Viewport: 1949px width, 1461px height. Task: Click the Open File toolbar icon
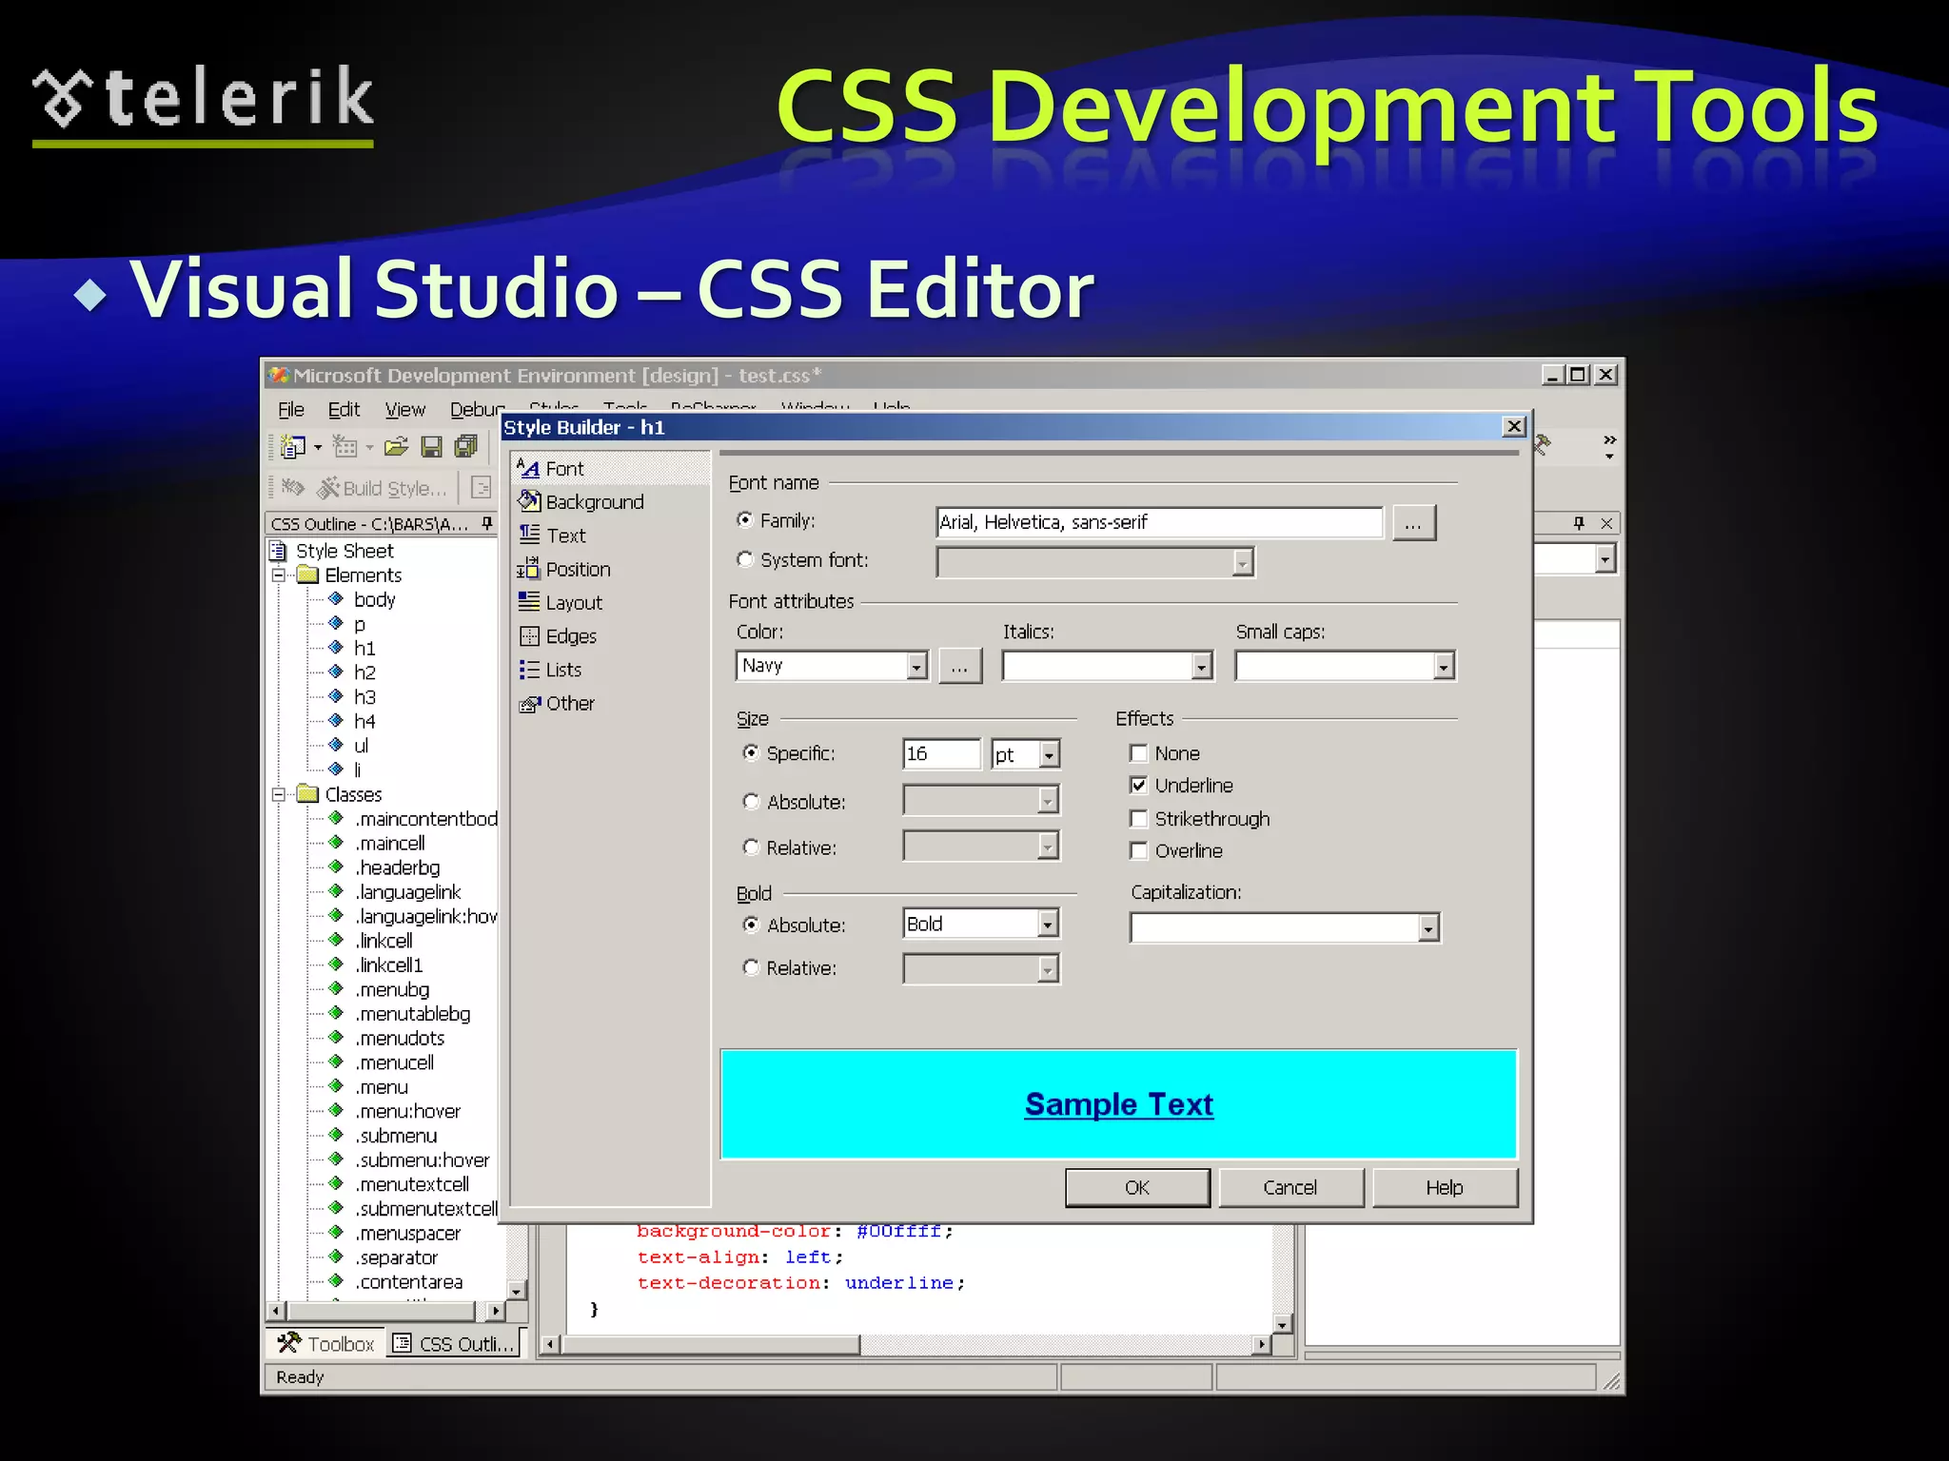(x=396, y=446)
